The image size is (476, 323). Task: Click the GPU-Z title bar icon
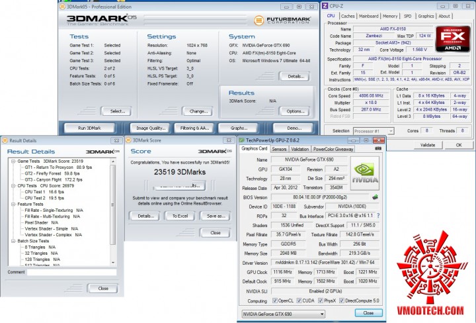[242, 140]
